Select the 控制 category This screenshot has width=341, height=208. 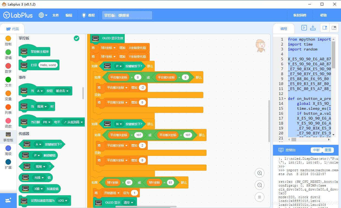[x=8, y=41]
